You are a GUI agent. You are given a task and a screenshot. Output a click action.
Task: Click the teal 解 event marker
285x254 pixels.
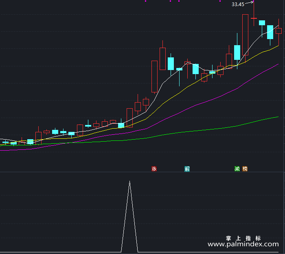click(x=187, y=169)
